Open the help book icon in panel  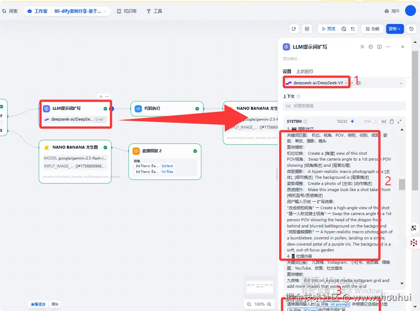[379, 47]
